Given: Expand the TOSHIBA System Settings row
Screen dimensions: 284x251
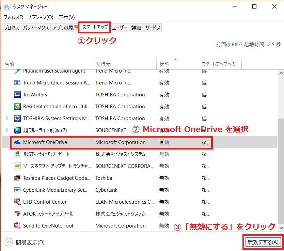Looking at the screenshot, I should tap(7, 118).
